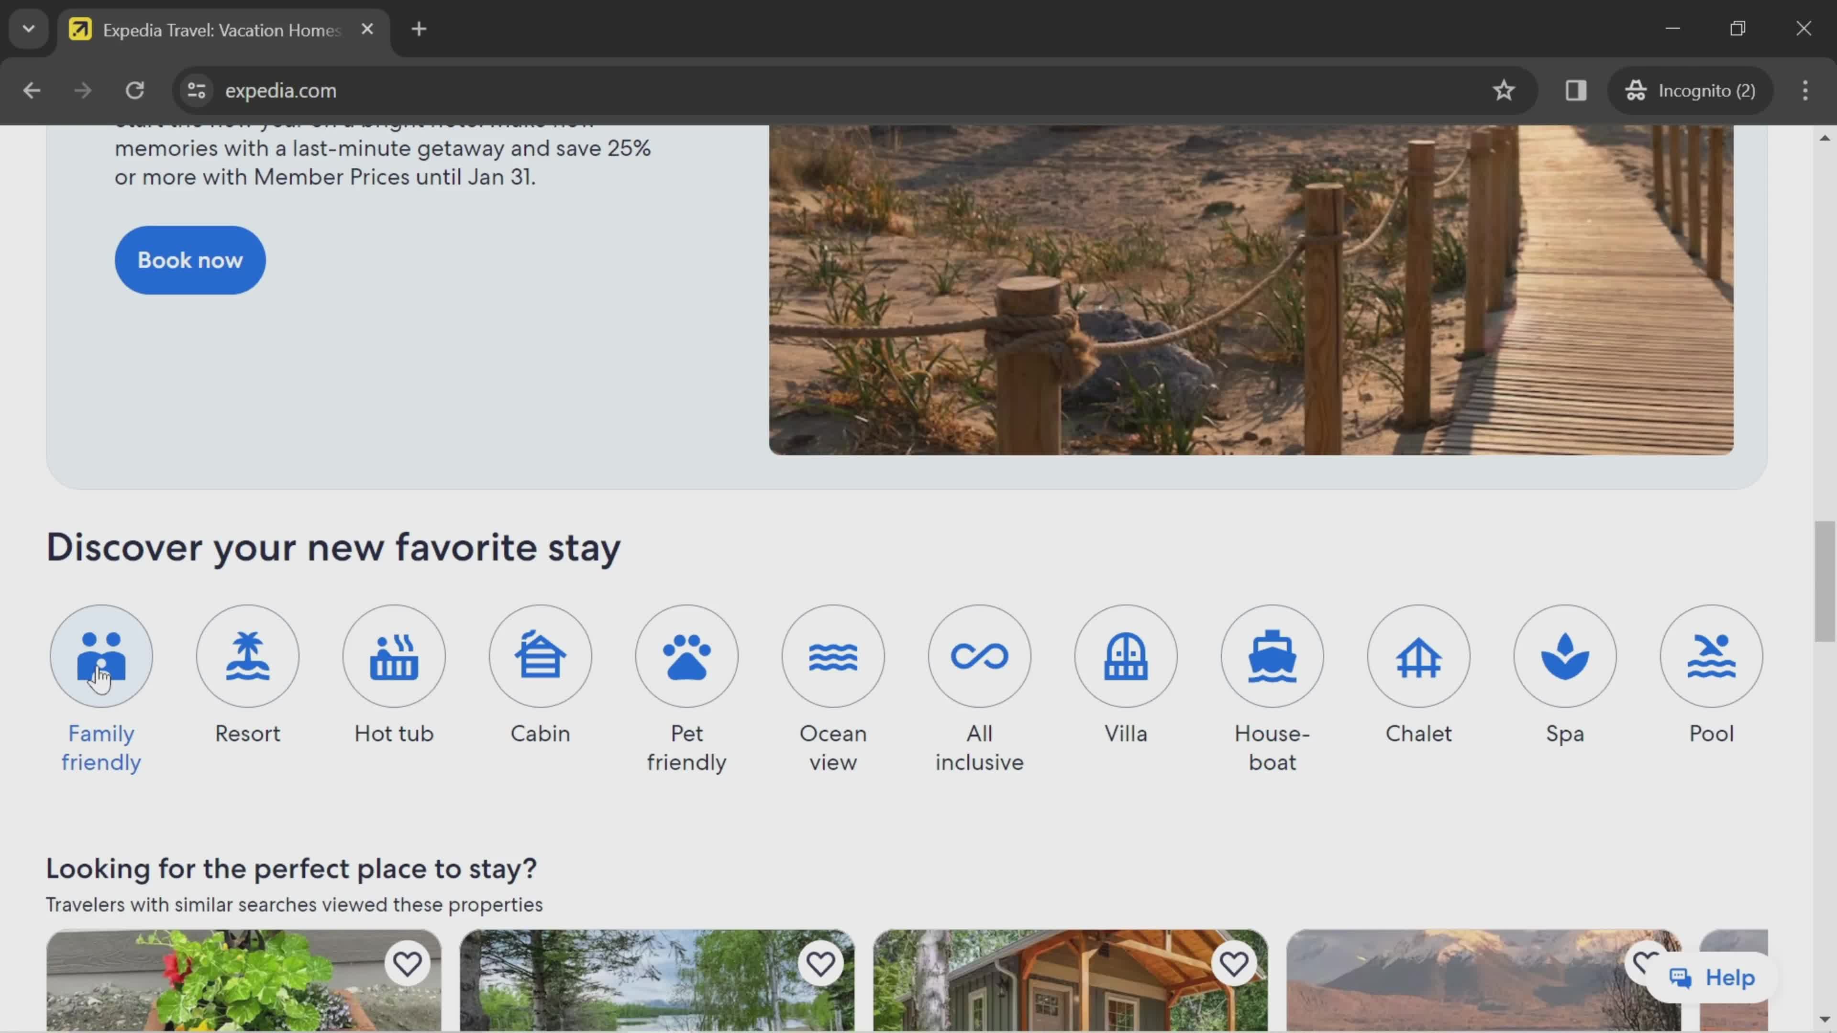Viewport: 1837px width, 1033px height.
Task: Choose the Resort palm tree icon
Action: [247, 656]
